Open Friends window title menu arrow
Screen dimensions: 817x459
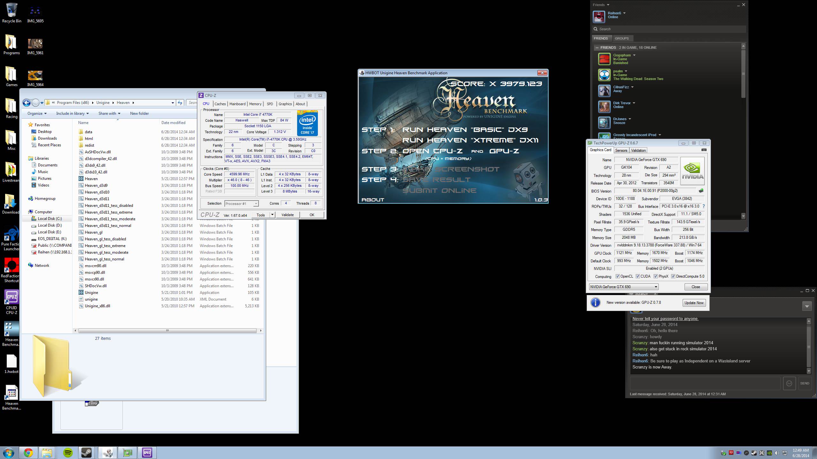(x=608, y=5)
